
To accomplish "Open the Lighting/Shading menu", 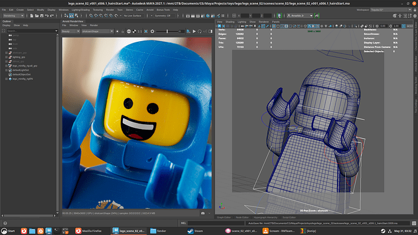I will coord(81,10).
